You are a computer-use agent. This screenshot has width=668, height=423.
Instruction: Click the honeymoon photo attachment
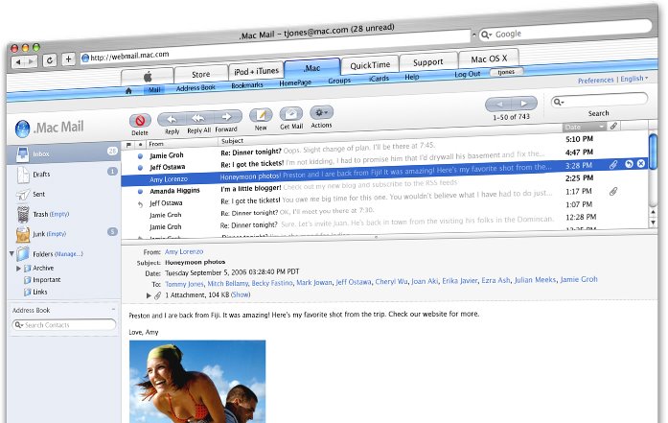tap(197, 381)
